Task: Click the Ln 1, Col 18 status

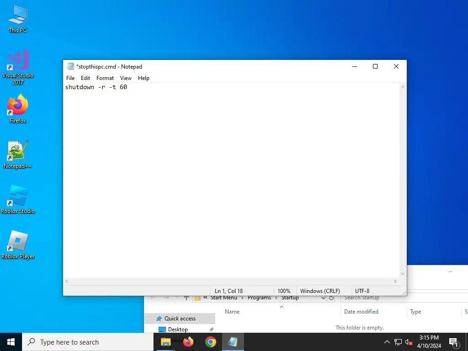Action: tap(229, 291)
